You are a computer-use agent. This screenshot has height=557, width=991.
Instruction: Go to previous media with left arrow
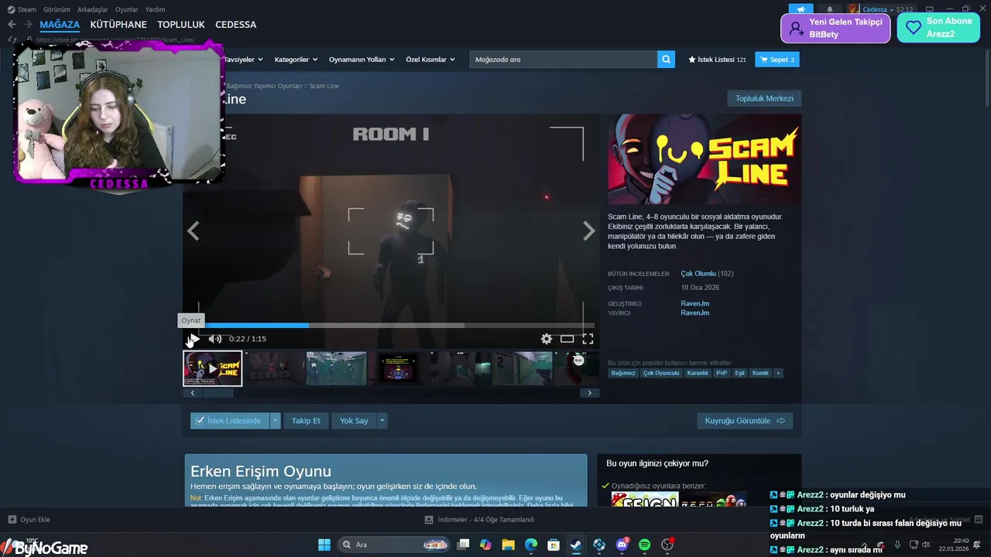point(193,231)
